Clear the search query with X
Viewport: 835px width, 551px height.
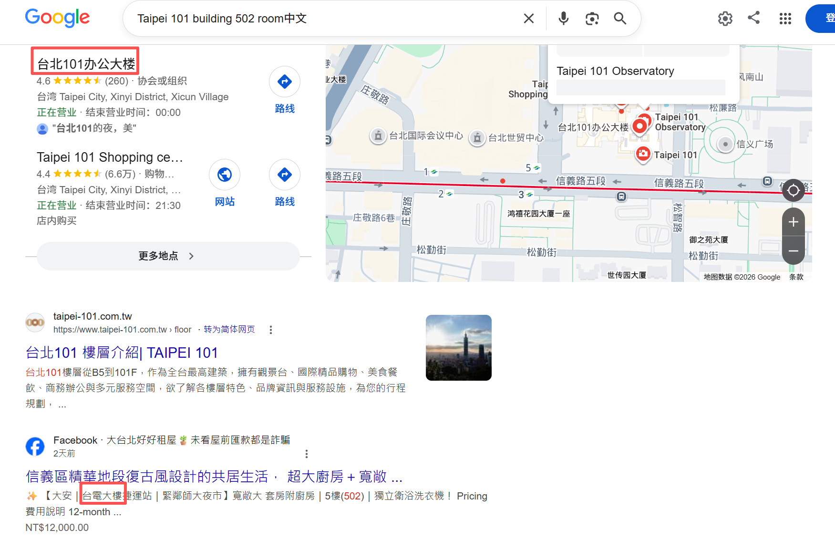(528, 19)
